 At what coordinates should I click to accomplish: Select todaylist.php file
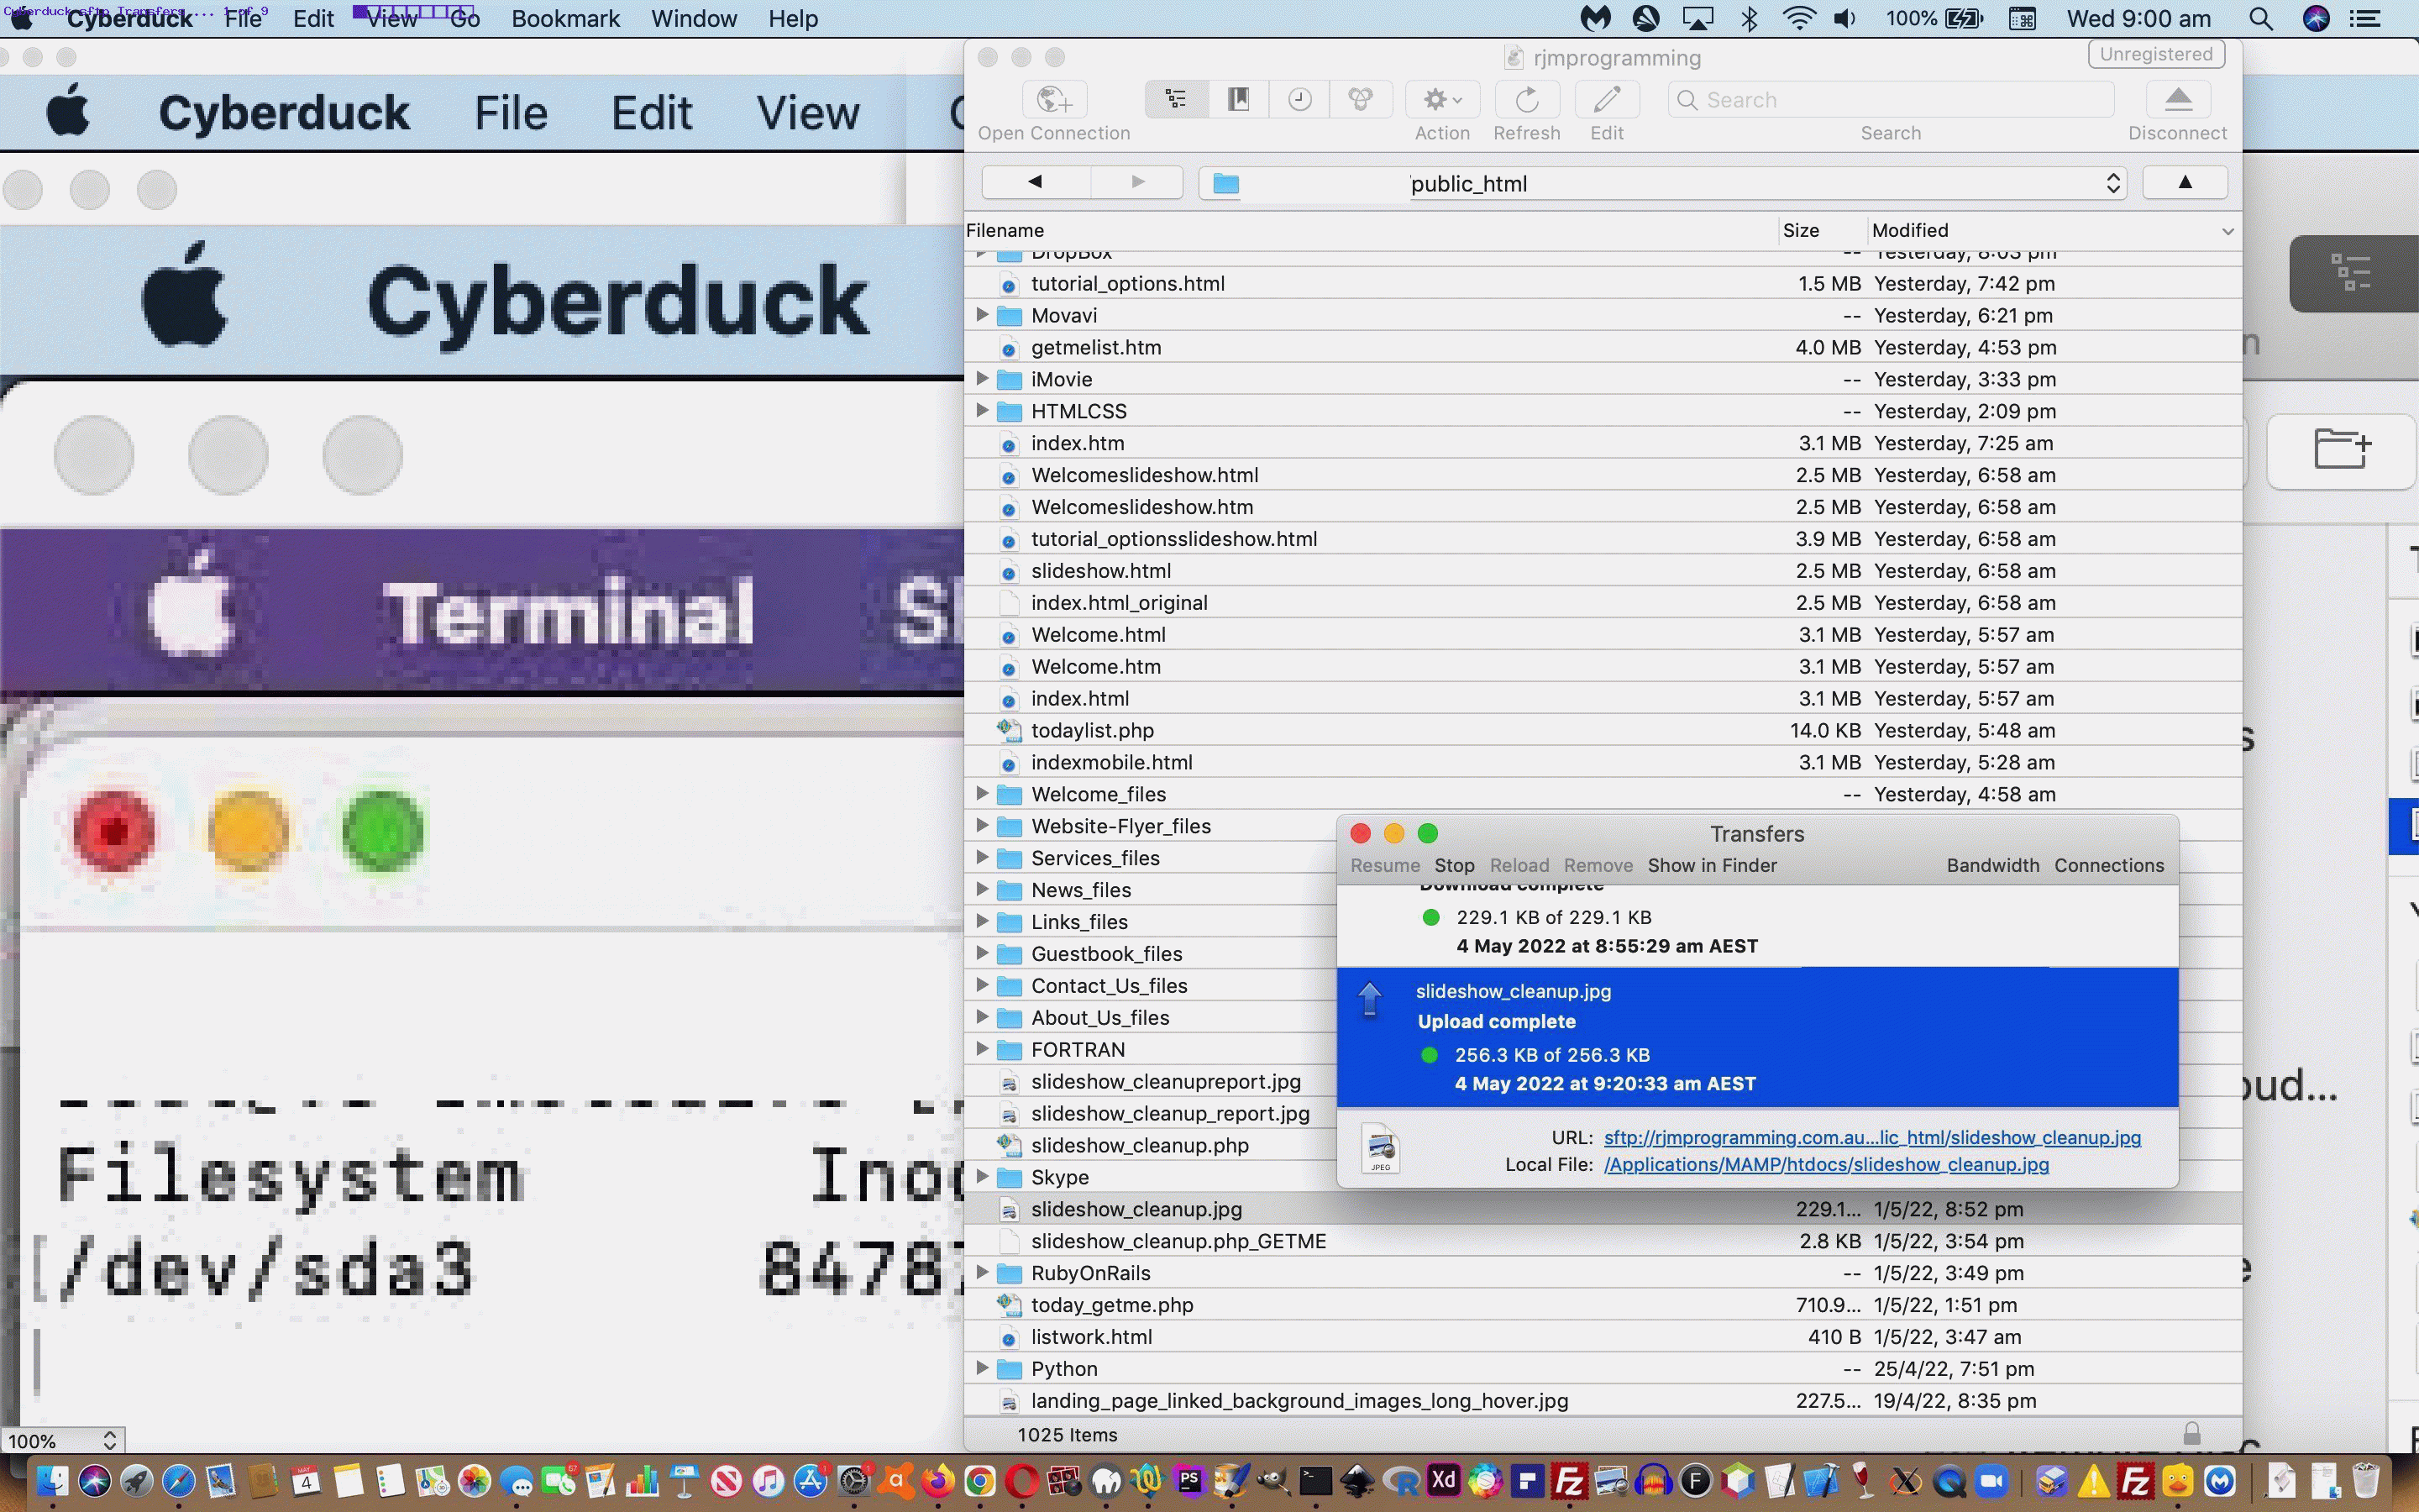click(x=1603, y=730)
